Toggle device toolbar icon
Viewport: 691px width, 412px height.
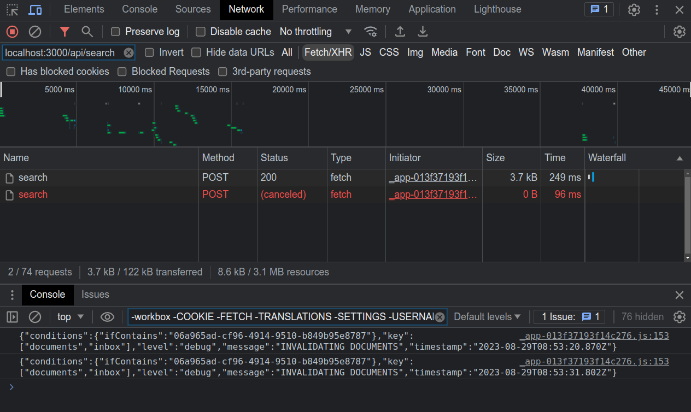point(35,9)
